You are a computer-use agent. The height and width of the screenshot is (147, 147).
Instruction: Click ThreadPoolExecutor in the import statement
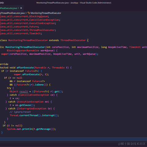42,30
